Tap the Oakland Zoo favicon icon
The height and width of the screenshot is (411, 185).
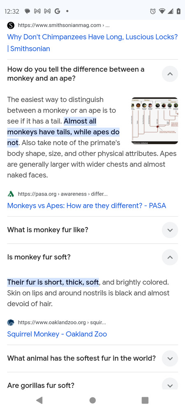[10, 322]
